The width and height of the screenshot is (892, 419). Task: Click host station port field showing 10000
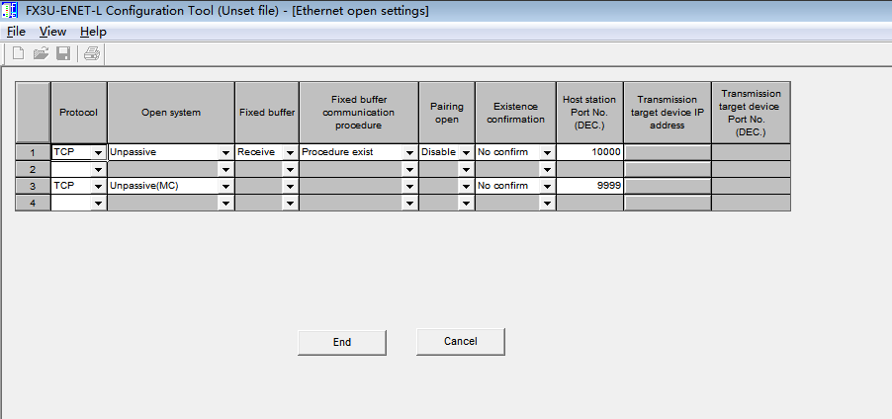[590, 152]
